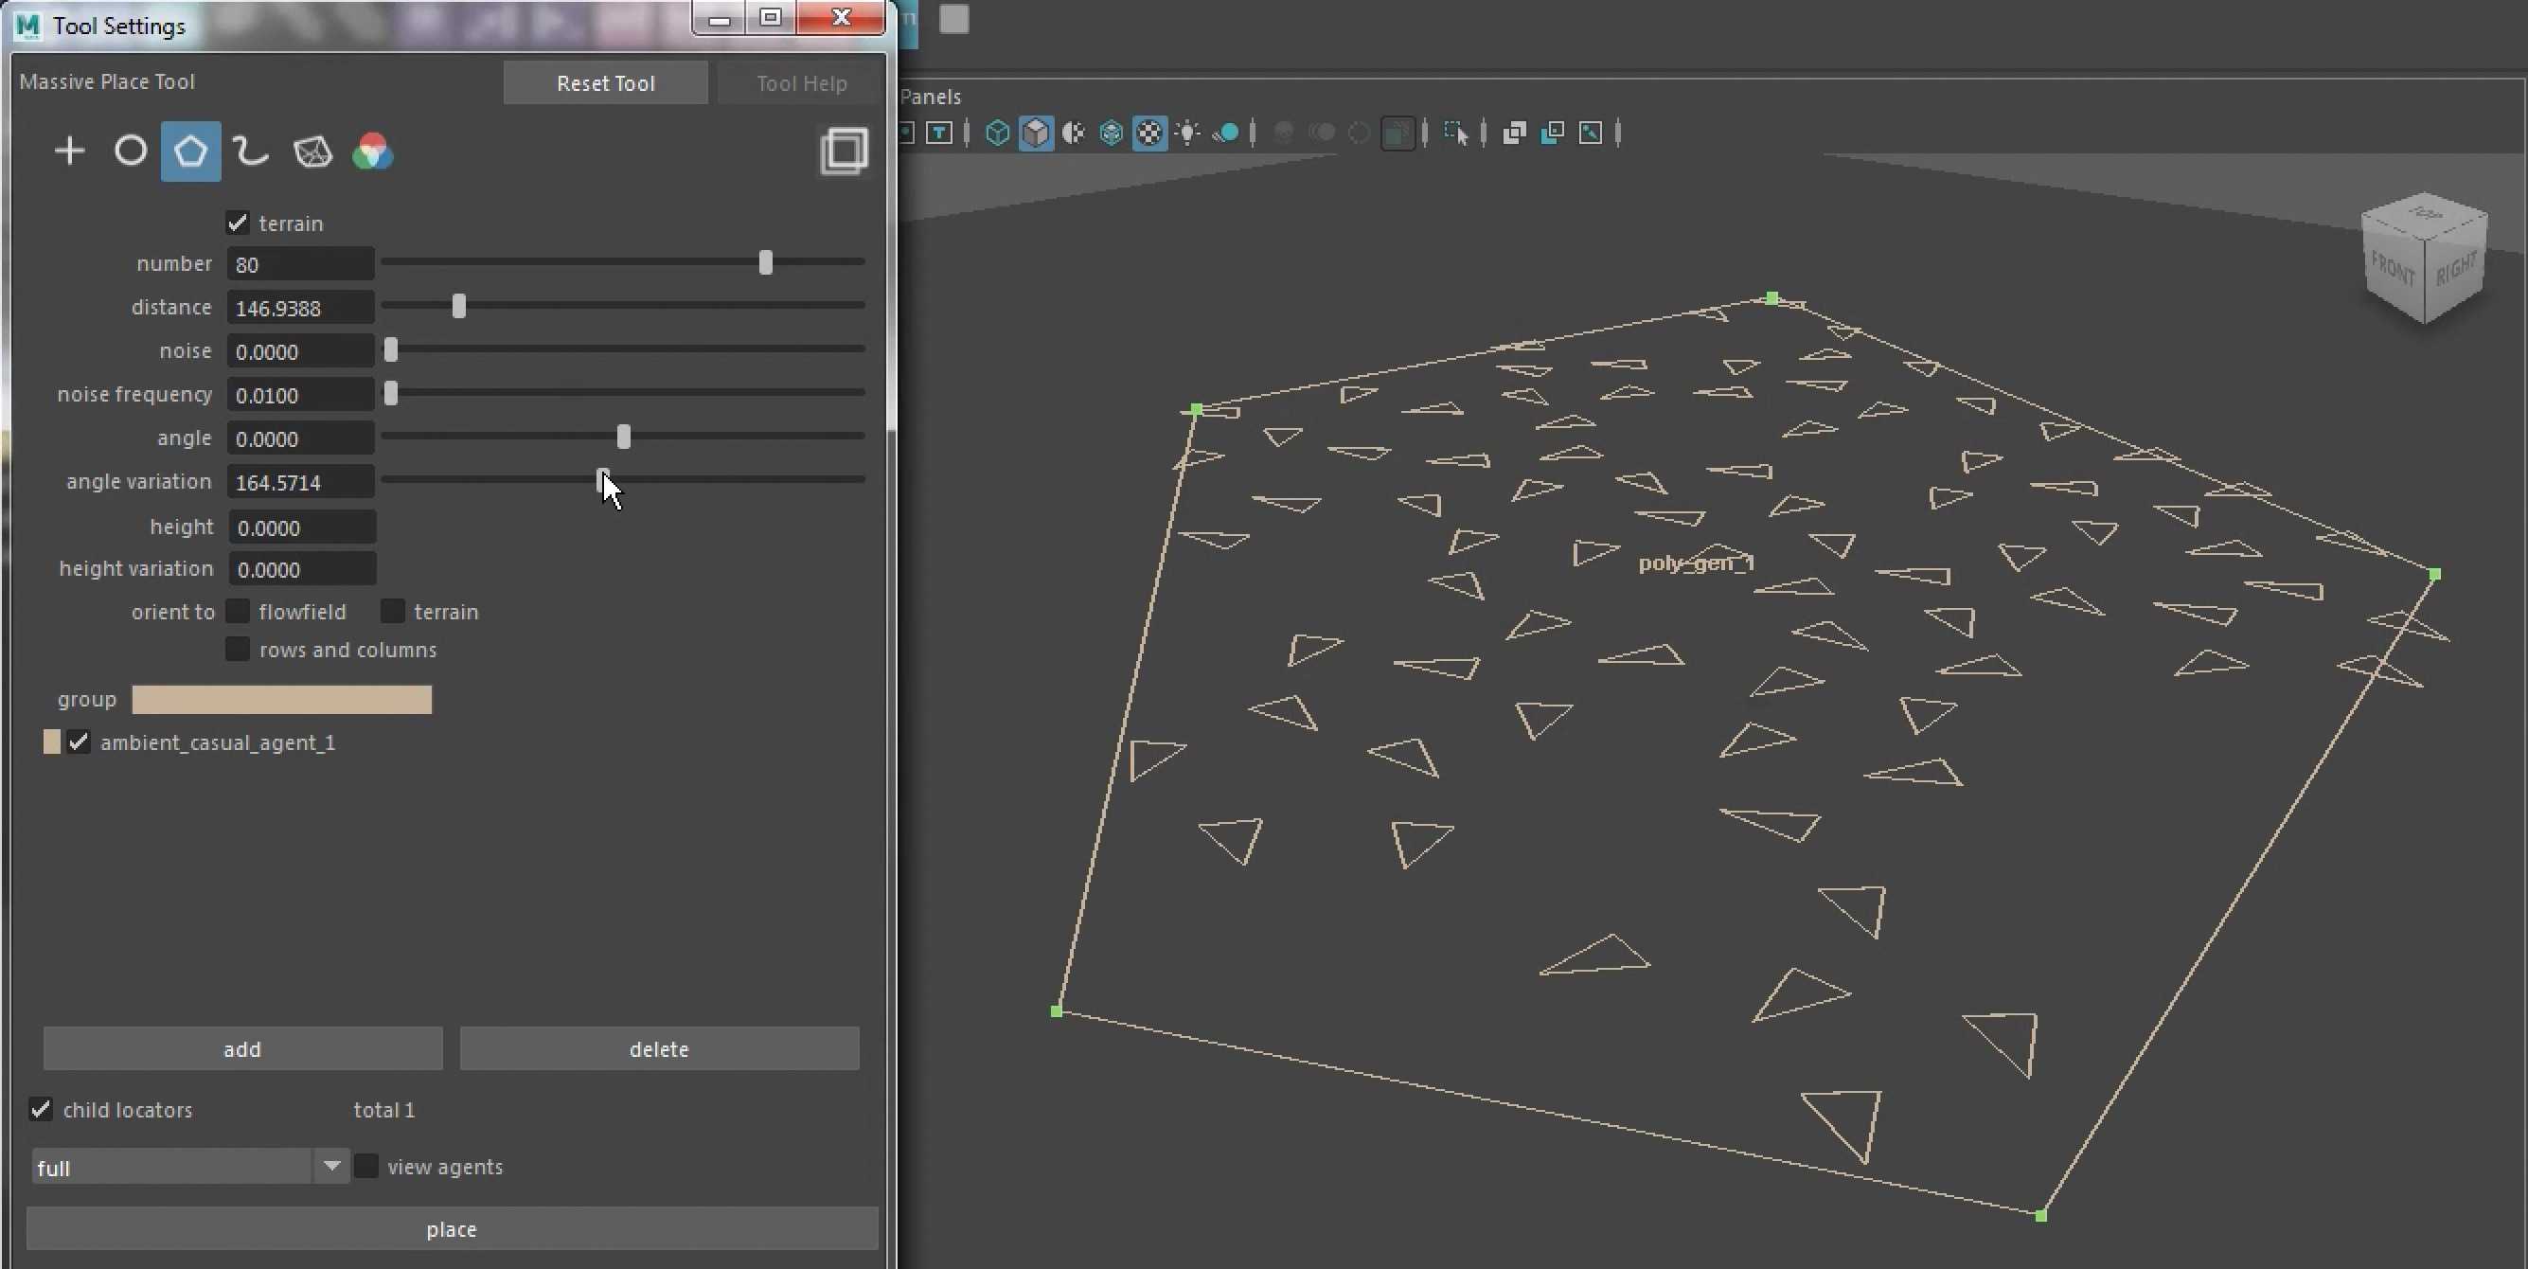Select the polygon placement tool

click(190, 152)
